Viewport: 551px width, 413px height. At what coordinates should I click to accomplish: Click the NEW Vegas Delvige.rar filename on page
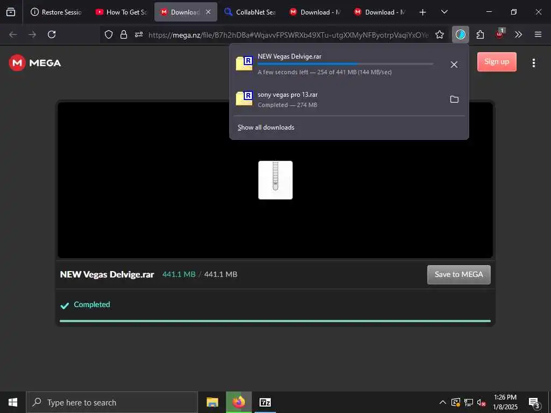107,274
